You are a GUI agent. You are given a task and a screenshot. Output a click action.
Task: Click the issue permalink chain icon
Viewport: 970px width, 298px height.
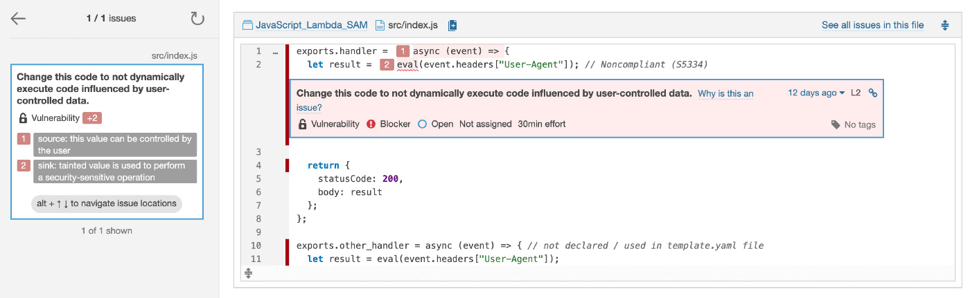873,93
